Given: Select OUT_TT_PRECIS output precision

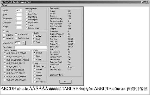Looking at the screenshot, I should click(x=5, y=67).
